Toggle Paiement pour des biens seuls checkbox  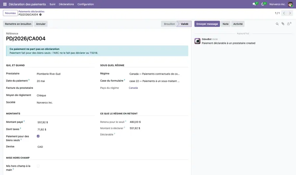coord(38,136)
